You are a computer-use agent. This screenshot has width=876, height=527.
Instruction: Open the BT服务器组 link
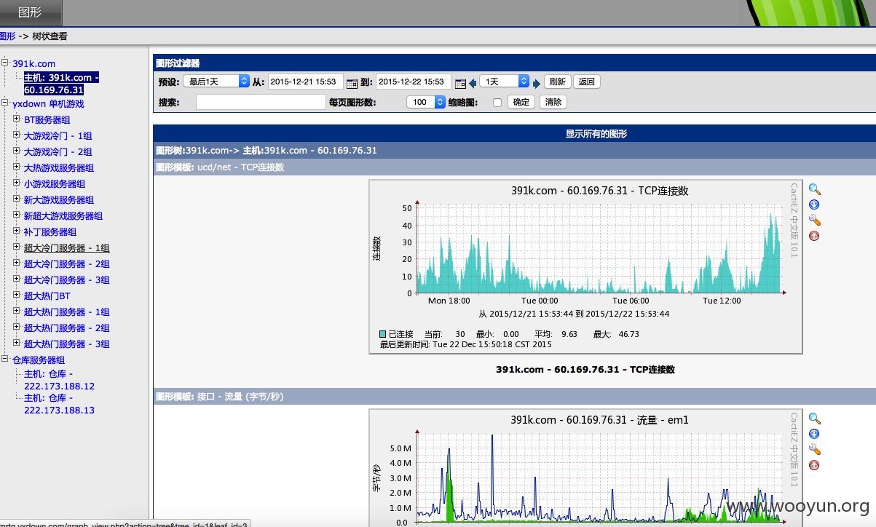[47, 119]
